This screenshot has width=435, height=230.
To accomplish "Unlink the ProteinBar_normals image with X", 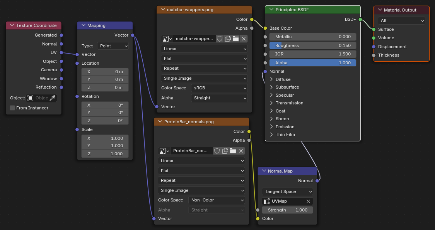I will point(241,151).
